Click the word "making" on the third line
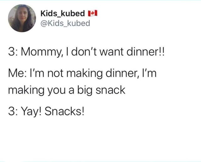Image resolution: width=201 pixels, height=162 pixels. [26, 90]
